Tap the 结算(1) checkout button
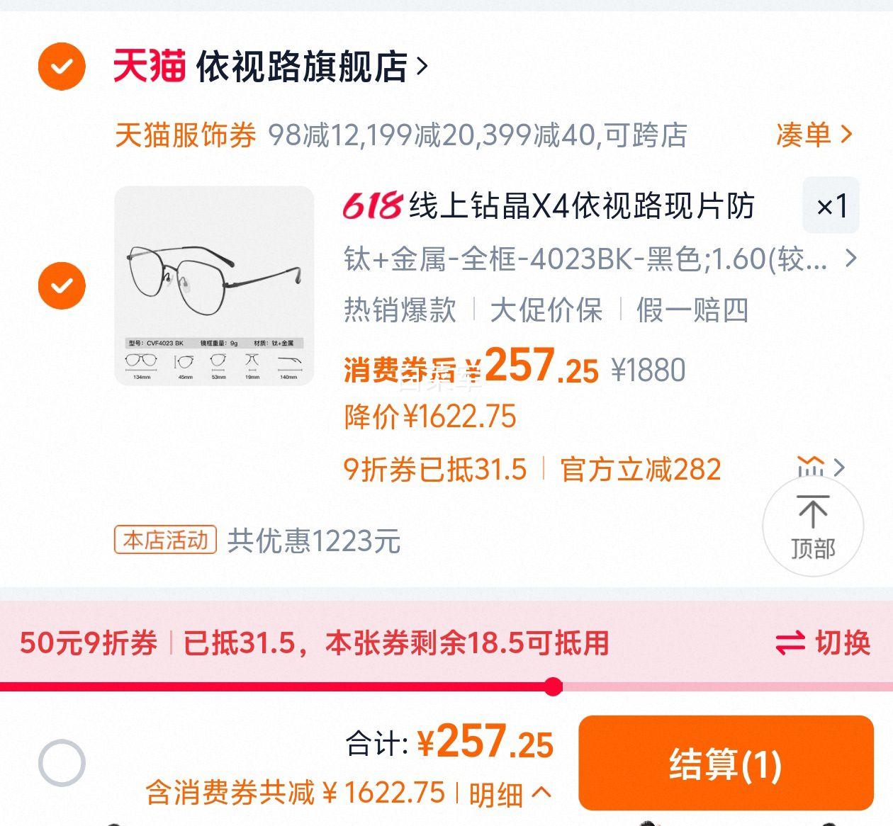The image size is (893, 826). (726, 763)
